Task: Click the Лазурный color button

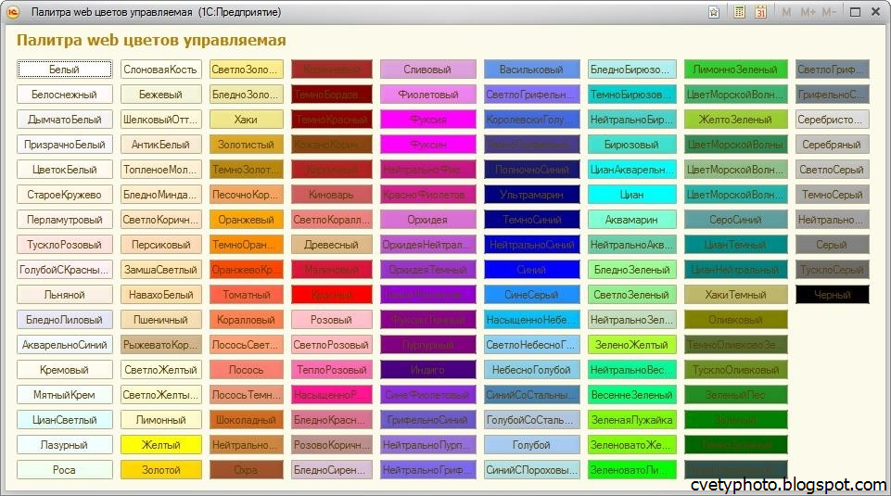Action: point(64,445)
